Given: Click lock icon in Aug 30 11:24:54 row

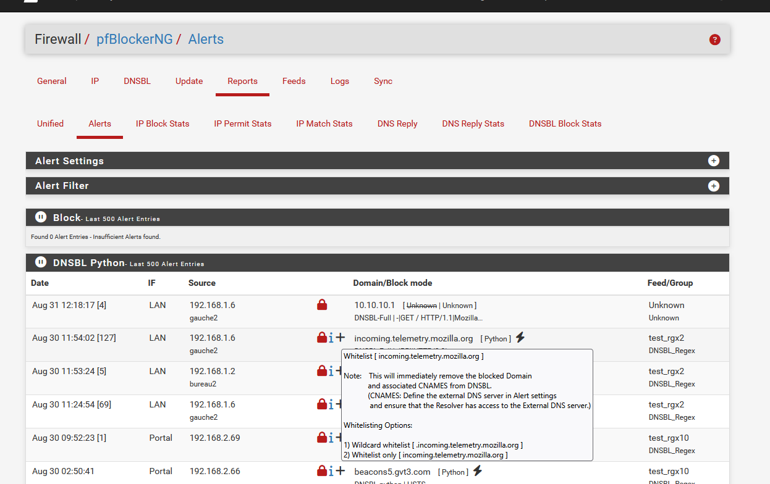Looking at the screenshot, I should coord(322,404).
